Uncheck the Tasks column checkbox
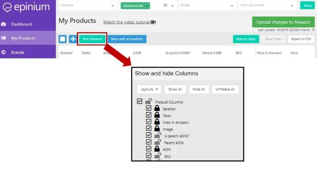This screenshot has width=317, height=170. [148, 115]
